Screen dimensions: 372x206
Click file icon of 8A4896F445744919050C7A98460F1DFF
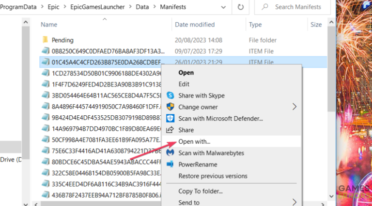coord(46,106)
